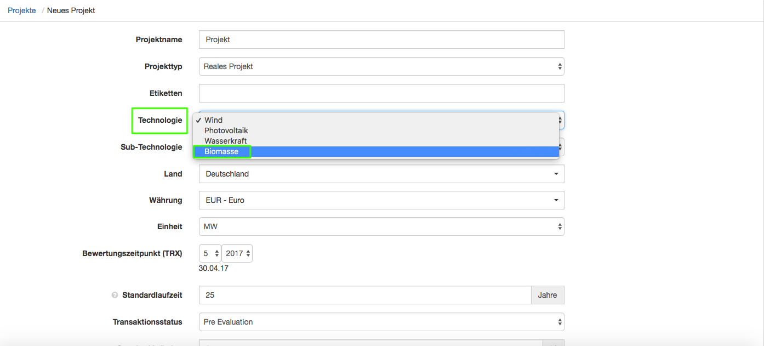Viewport: 764px width, 346px height.
Task: Click the Sub-Technologie dropdown arrows
Action: coord(561,147)
